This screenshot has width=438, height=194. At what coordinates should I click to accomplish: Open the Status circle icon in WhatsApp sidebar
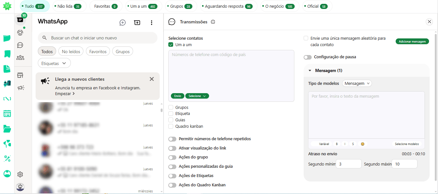click(x=20, y=32)
